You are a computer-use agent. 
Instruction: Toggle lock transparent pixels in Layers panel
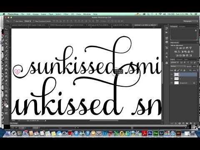(175, 70)
